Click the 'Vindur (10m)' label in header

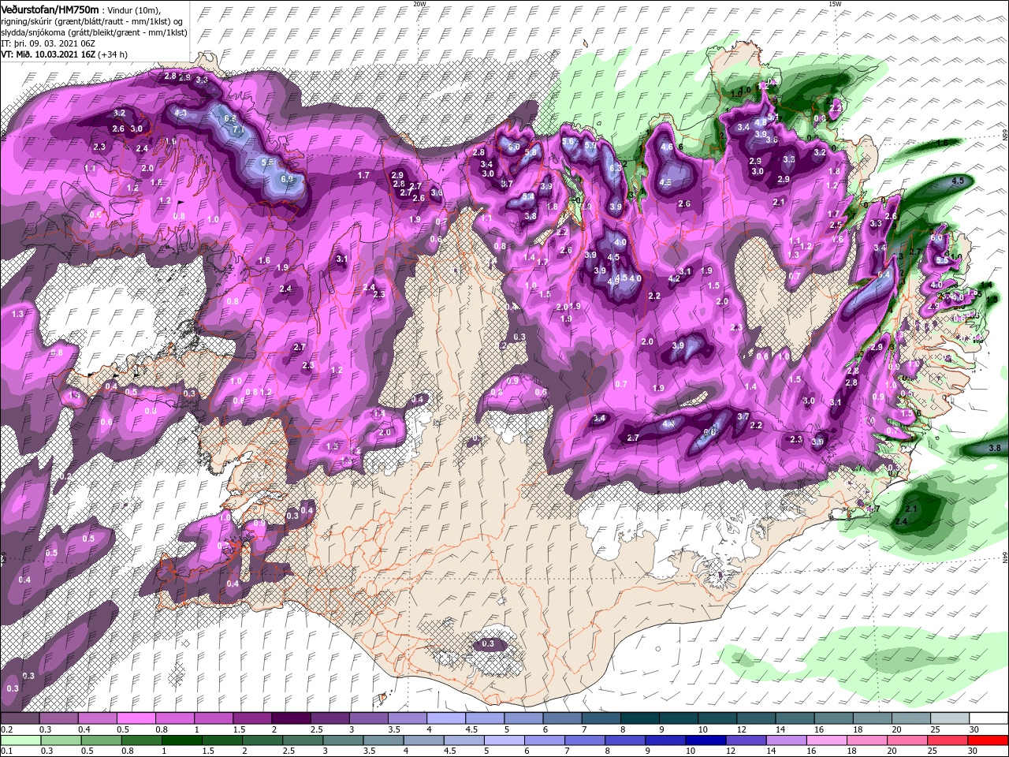point(132,9)
